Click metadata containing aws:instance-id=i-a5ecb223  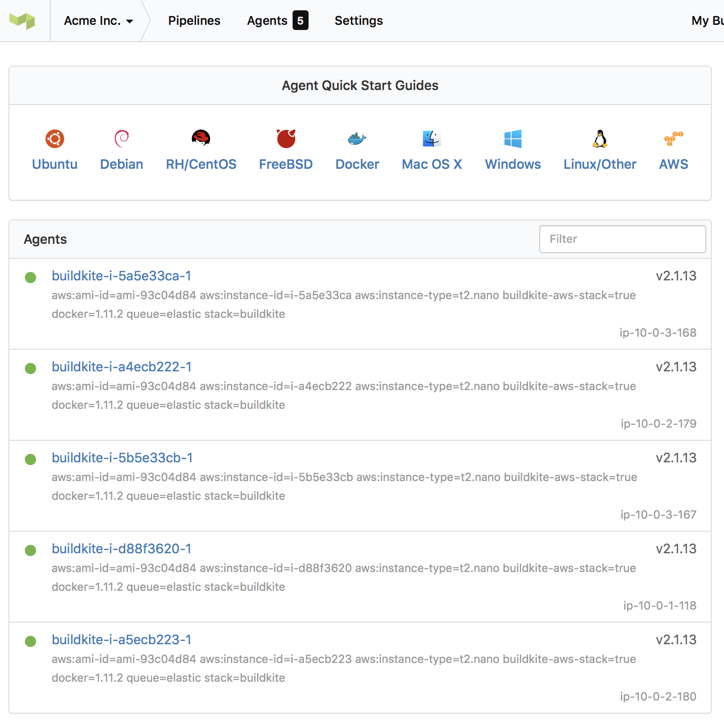click(344, 668)
